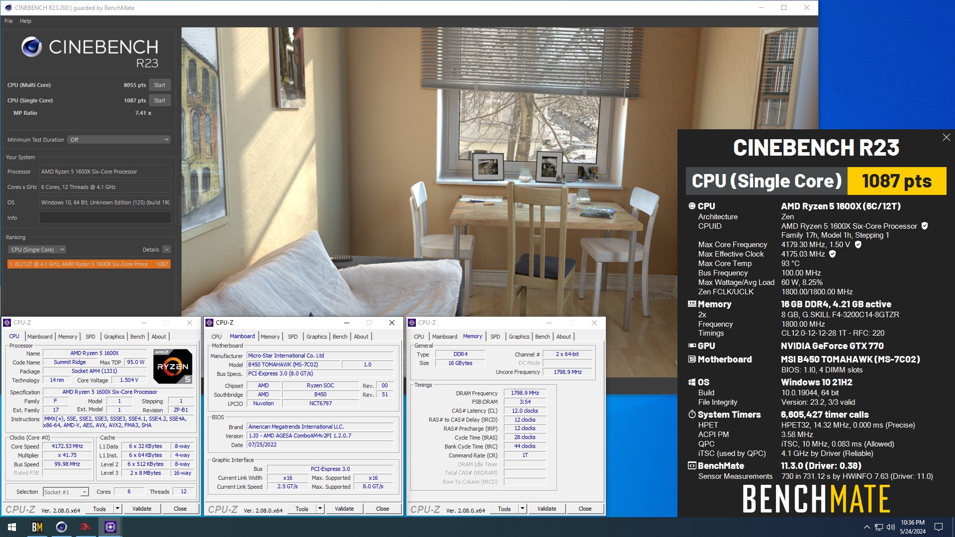Click the GPU icon in BenchMate

(x=691, y=346)
